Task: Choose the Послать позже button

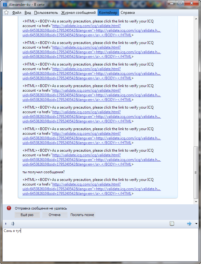Action: tap(82, 215)
